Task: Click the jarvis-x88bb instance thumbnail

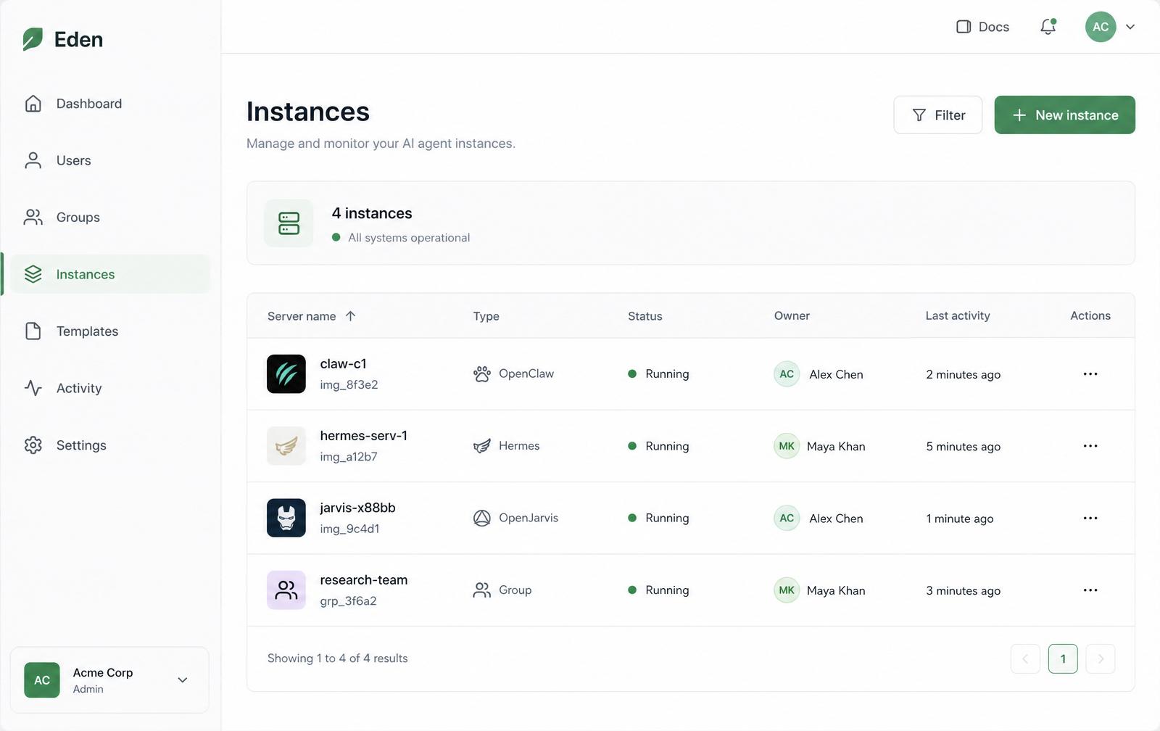Action: click(286, 518)
